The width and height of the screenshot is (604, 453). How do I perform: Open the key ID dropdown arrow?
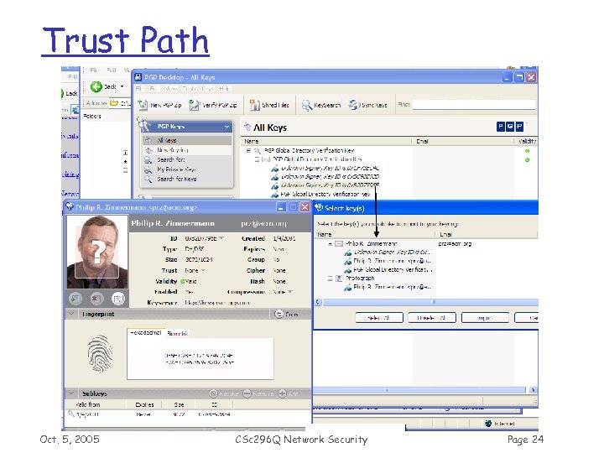(x=221, y=238)
